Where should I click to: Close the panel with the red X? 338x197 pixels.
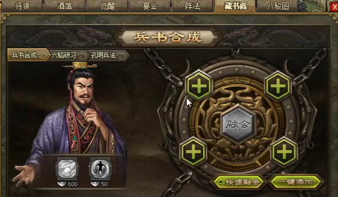334,7
